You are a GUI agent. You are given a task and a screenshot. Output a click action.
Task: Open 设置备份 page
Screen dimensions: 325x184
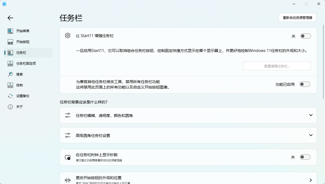[28, 96]
